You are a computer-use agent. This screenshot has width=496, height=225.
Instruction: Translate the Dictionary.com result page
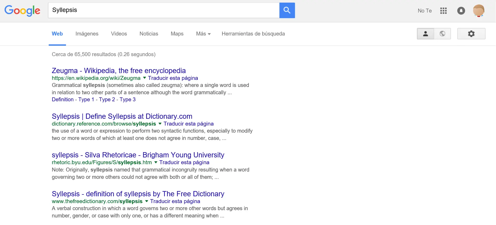click(x=189, y=124)
